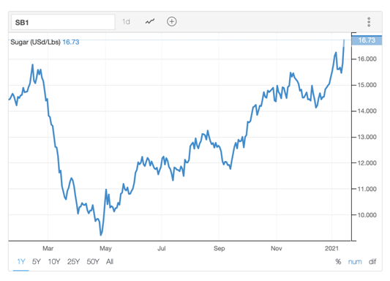Click the May x-axis label
Screen dimensions: 390x281
point(105,248)
